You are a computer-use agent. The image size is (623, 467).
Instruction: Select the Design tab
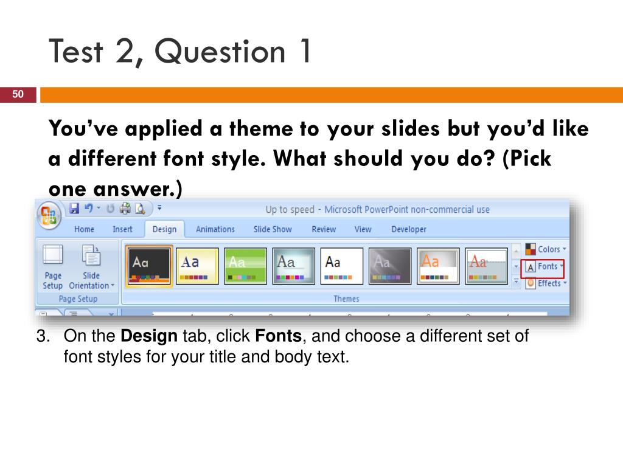tap(164, 229)
